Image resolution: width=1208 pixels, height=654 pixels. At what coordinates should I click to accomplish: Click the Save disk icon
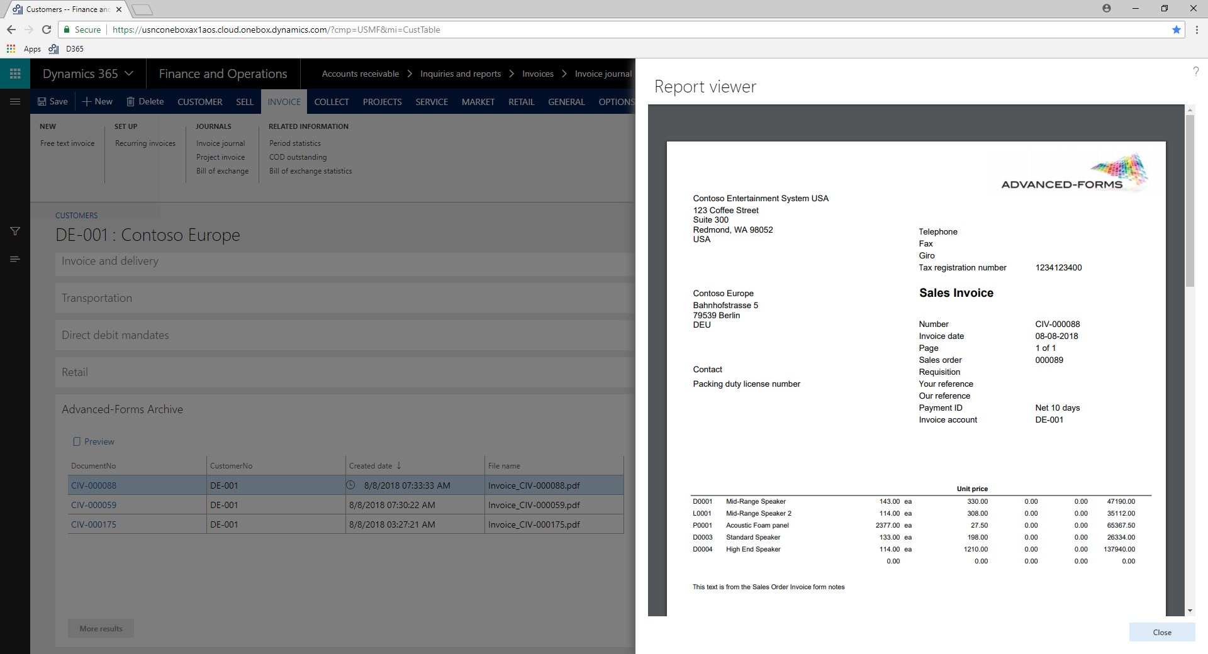click(42, 101)
